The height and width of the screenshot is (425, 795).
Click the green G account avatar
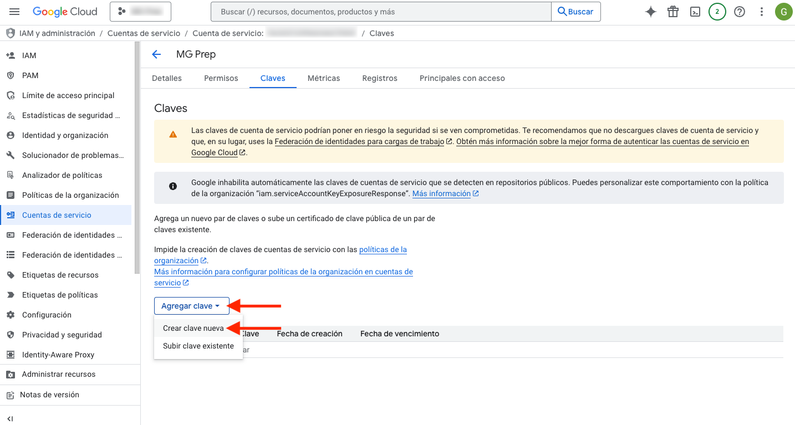tap(783, 12)
